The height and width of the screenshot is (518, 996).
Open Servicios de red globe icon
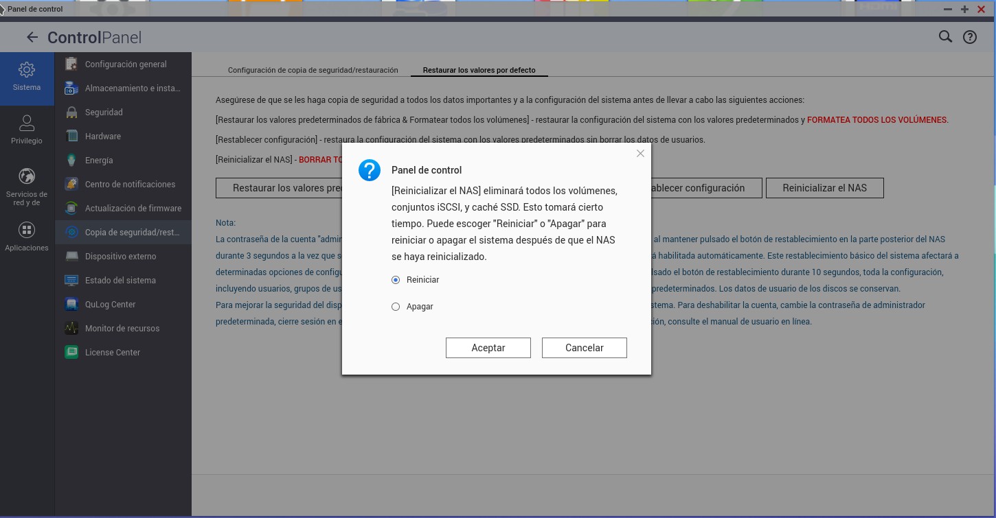tap(27, 176)
